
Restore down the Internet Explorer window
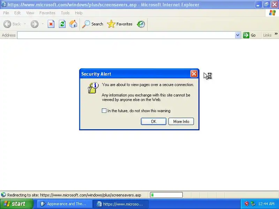[266, 4]
